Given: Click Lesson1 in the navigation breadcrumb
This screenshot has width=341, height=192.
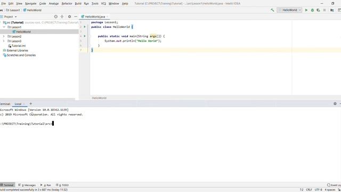Looking at the screenshot, I should [x=13, y=10].
